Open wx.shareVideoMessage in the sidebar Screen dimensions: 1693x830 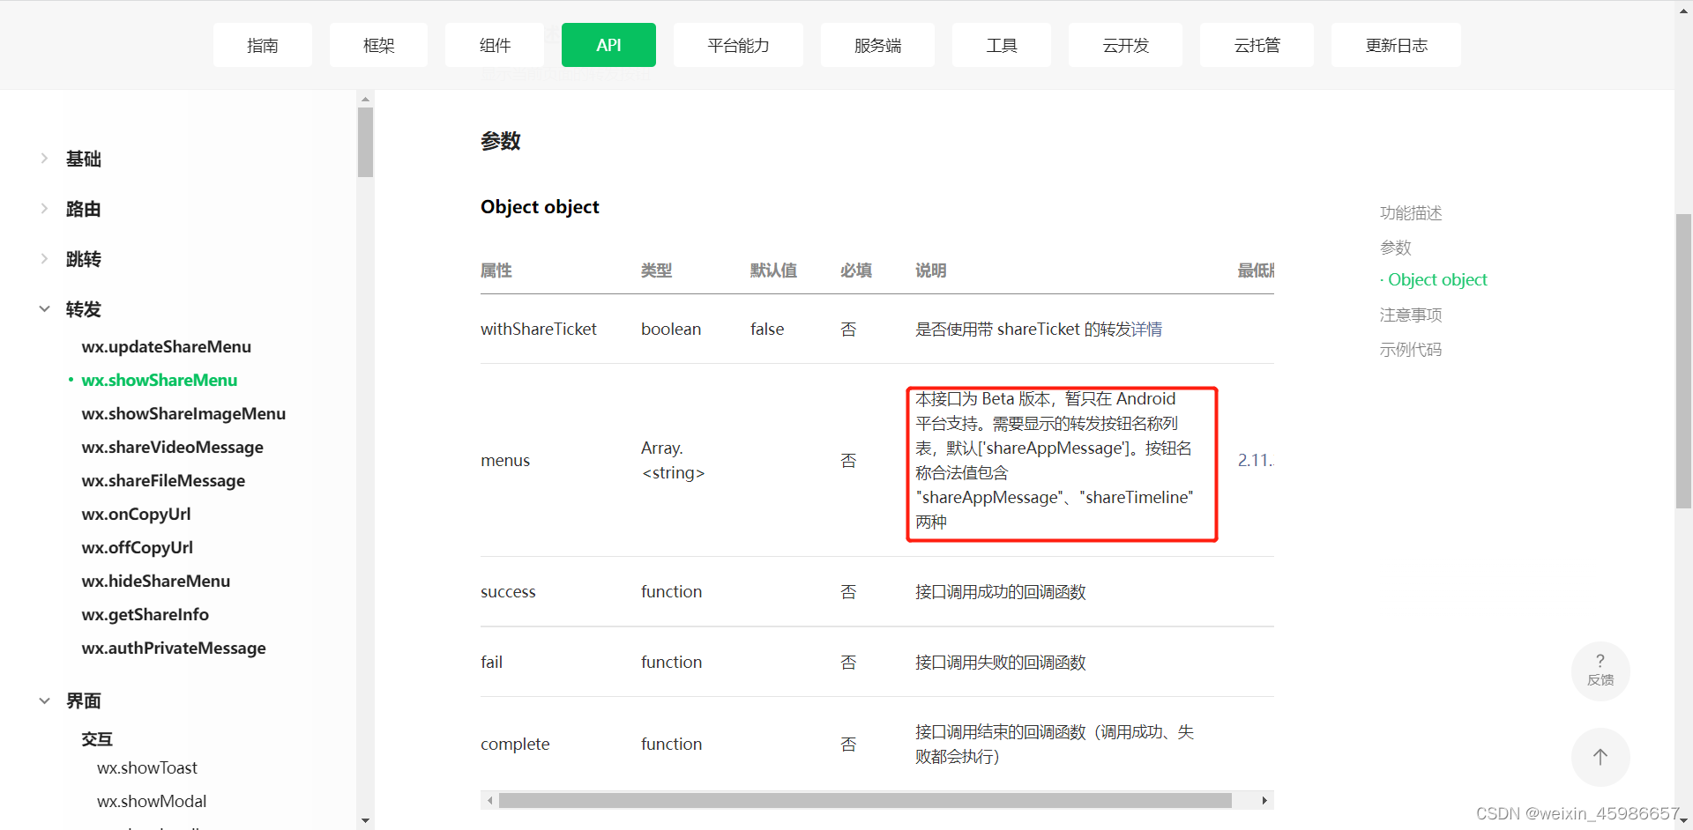pos(172,447)
